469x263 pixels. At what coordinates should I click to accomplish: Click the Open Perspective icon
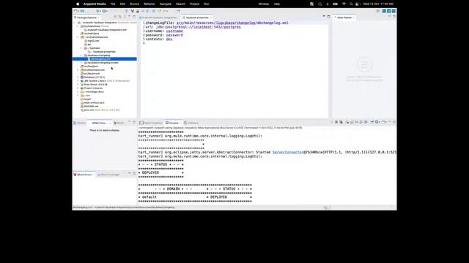coord(378,11)
